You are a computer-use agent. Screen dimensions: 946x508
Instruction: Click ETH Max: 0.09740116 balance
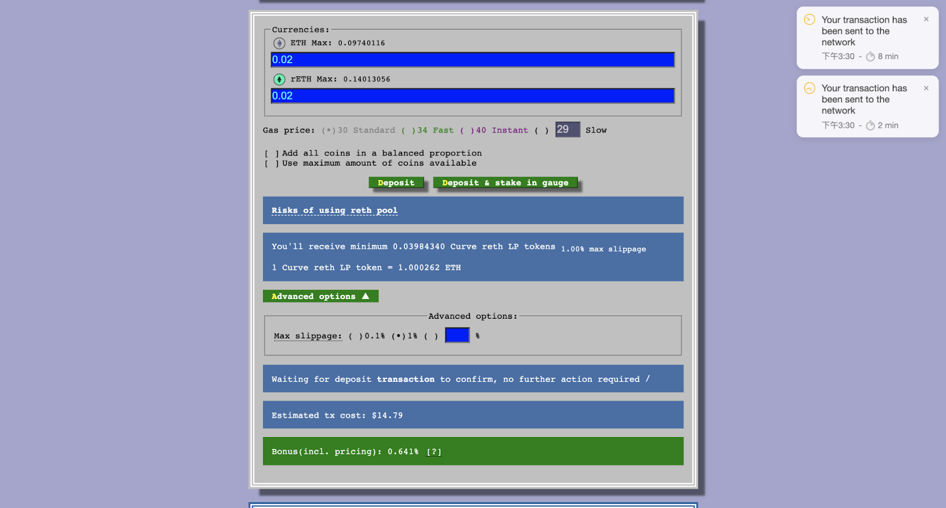[x=338, y=43]
